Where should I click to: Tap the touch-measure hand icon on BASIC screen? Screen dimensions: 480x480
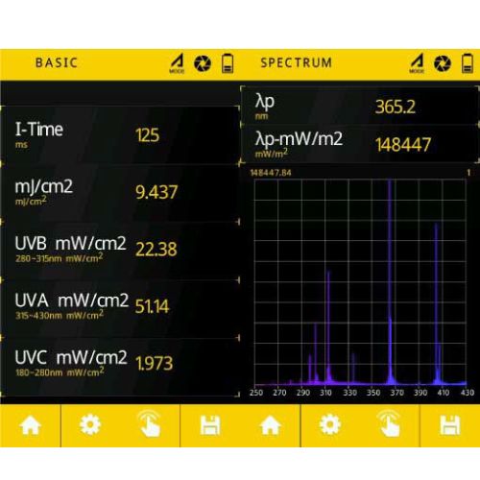(x=150, y=424)
